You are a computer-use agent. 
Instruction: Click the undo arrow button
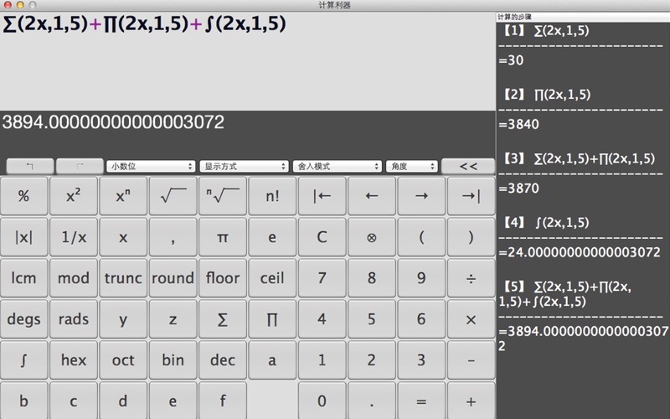tap(30, 166)
